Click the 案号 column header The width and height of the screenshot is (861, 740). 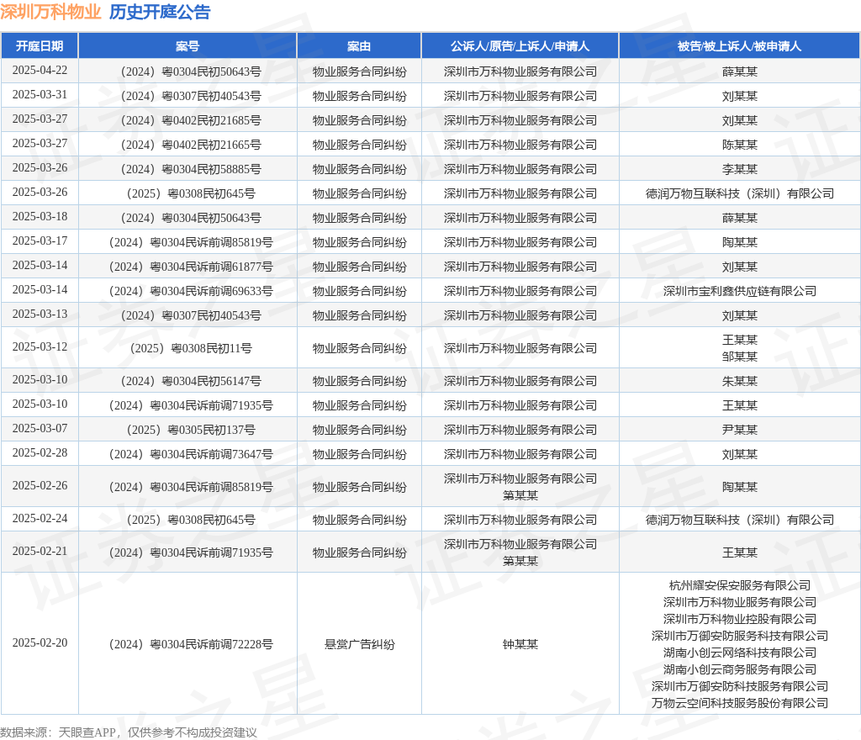click(188, 46)
